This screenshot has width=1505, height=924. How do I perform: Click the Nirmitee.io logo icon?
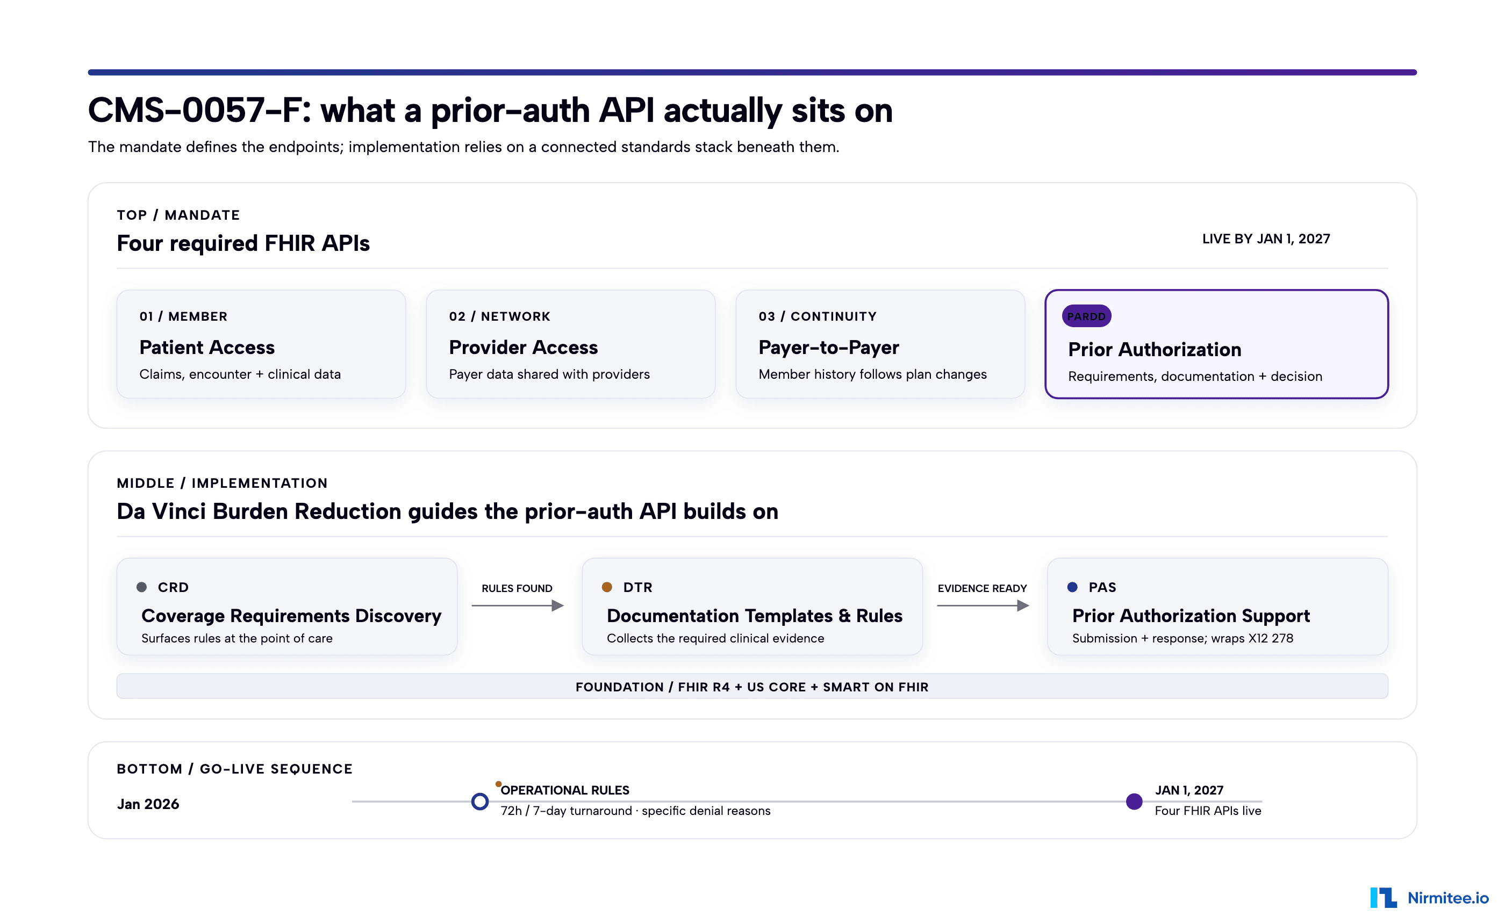point(1384,897)
